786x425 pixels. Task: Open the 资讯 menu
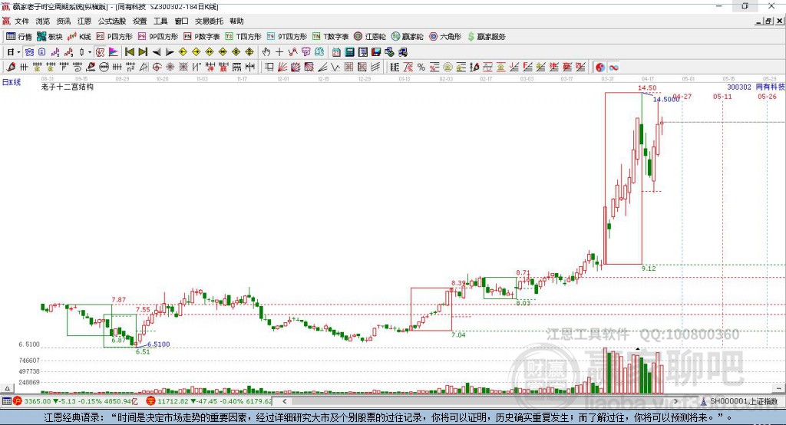[64, 21]
